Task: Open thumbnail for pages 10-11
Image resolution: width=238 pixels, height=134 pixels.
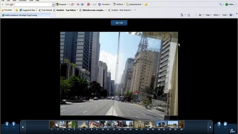Action: click(105, 124)
